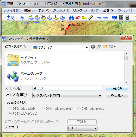Select the yellow ruler measure tool
The height and width of the screenshot is (137, 136).
(x=90, y=18)
